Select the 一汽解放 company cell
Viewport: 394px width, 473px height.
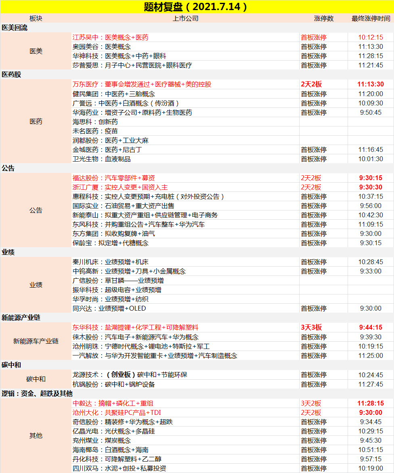pos(185,355)
